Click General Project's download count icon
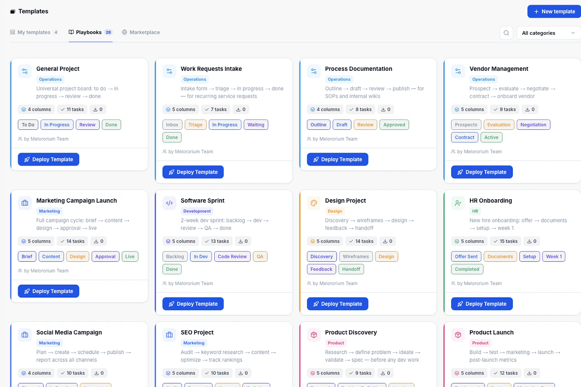 (x=95, y=109)
